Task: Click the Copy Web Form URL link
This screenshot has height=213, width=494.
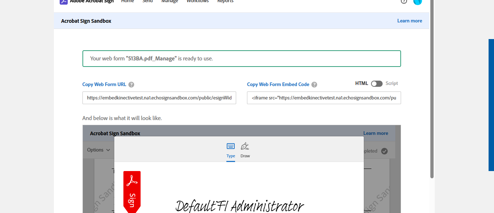Action: coord(104,84)
